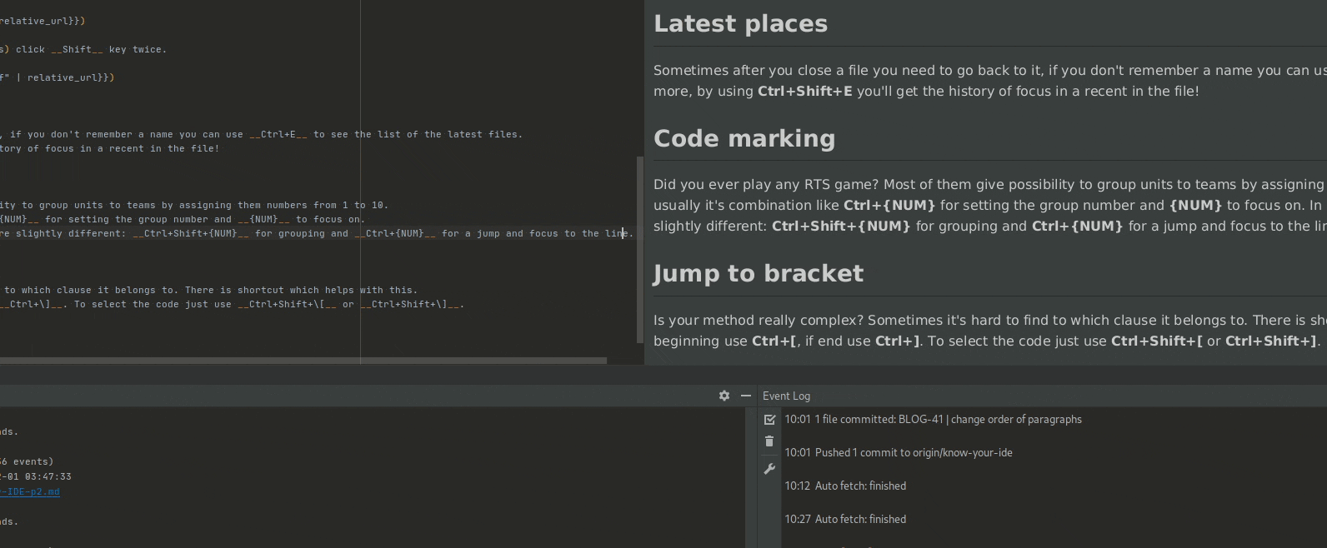
Task: Click the 'Jump to bracket' preview heading
Action: pyautogui.click(x=758, y=274)
